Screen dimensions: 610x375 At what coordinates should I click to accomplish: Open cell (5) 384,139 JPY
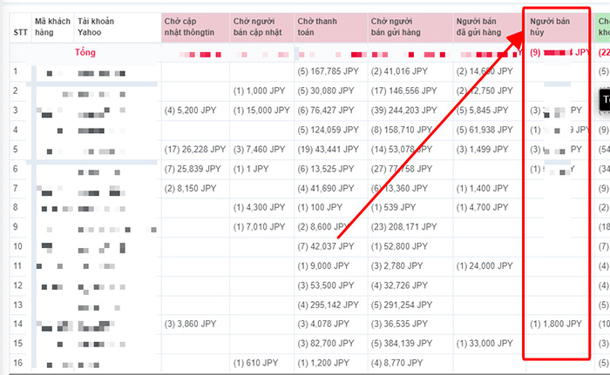(402, 344)
